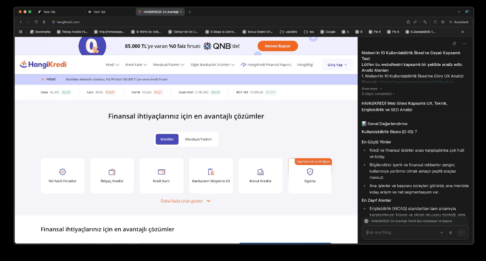Bookmark this page with the star icon
The image size is (486, 261).
[x=408, y=22]
